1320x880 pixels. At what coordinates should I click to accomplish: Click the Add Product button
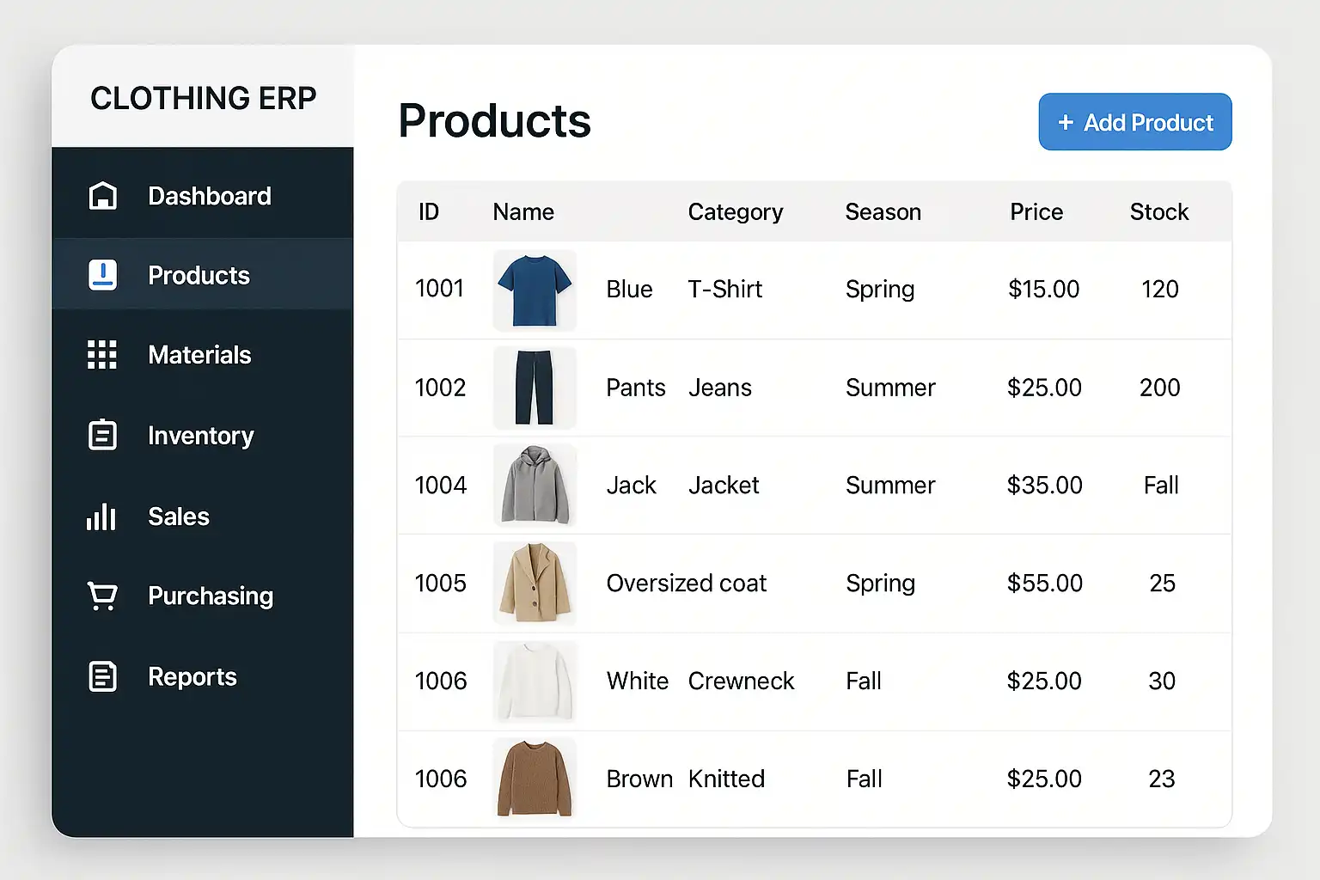point(1135,122)
